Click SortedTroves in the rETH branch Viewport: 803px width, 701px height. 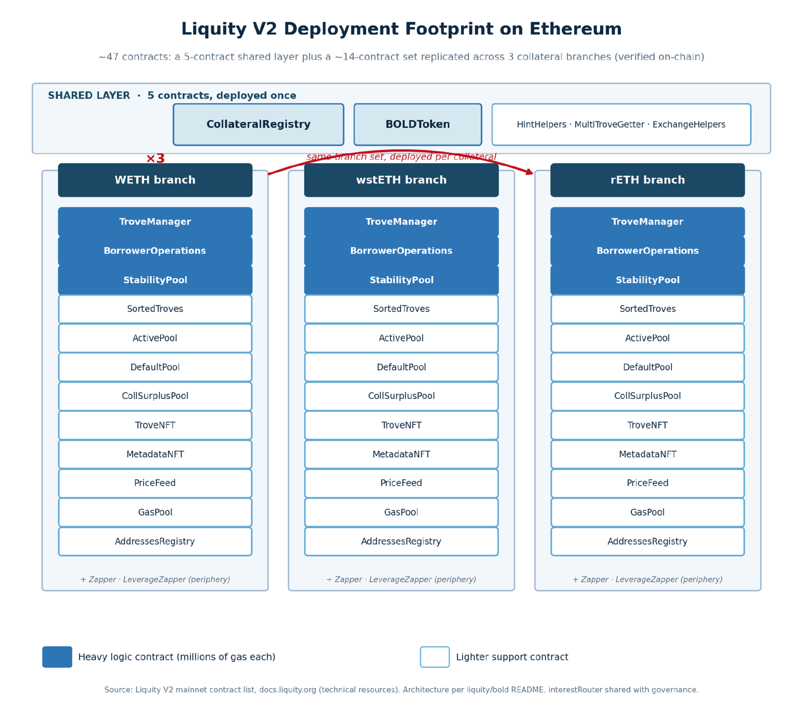click(x=647, y=309)
